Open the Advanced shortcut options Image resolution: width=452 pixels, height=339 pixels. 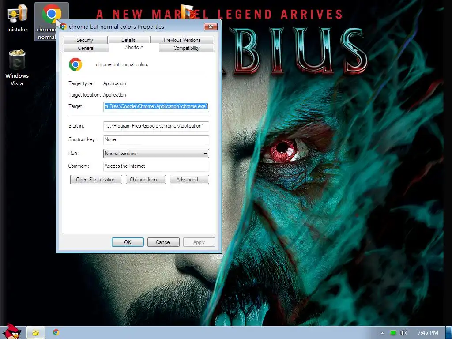point(189,180)
